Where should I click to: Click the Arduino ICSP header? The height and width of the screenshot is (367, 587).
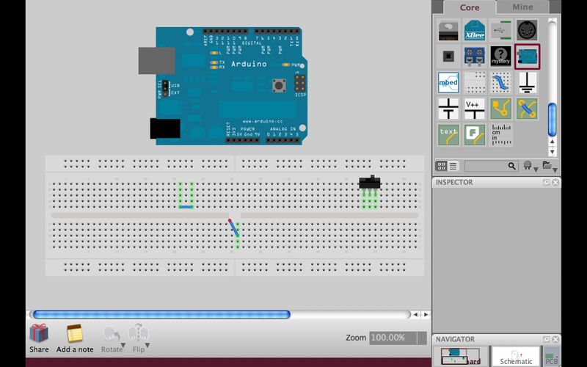pyautogui.click(x=299, y=84)
